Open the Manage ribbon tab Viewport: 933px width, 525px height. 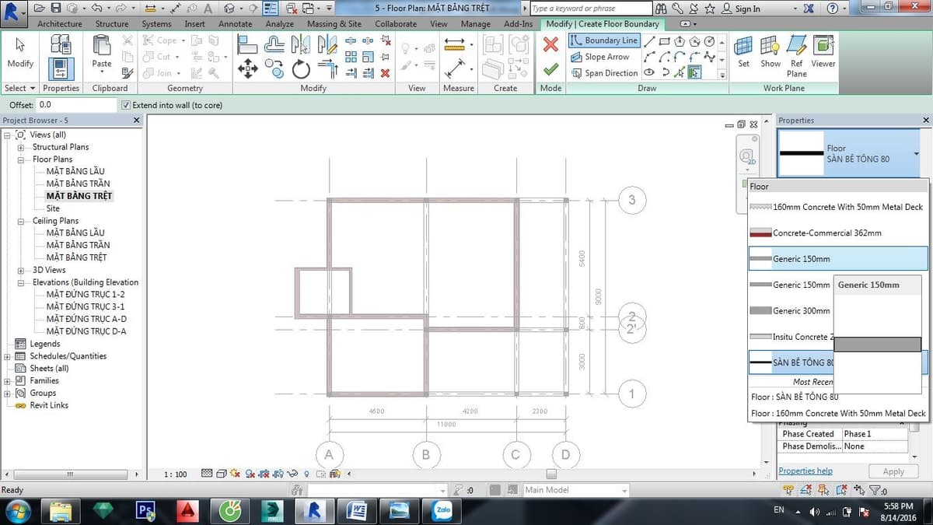476,23
